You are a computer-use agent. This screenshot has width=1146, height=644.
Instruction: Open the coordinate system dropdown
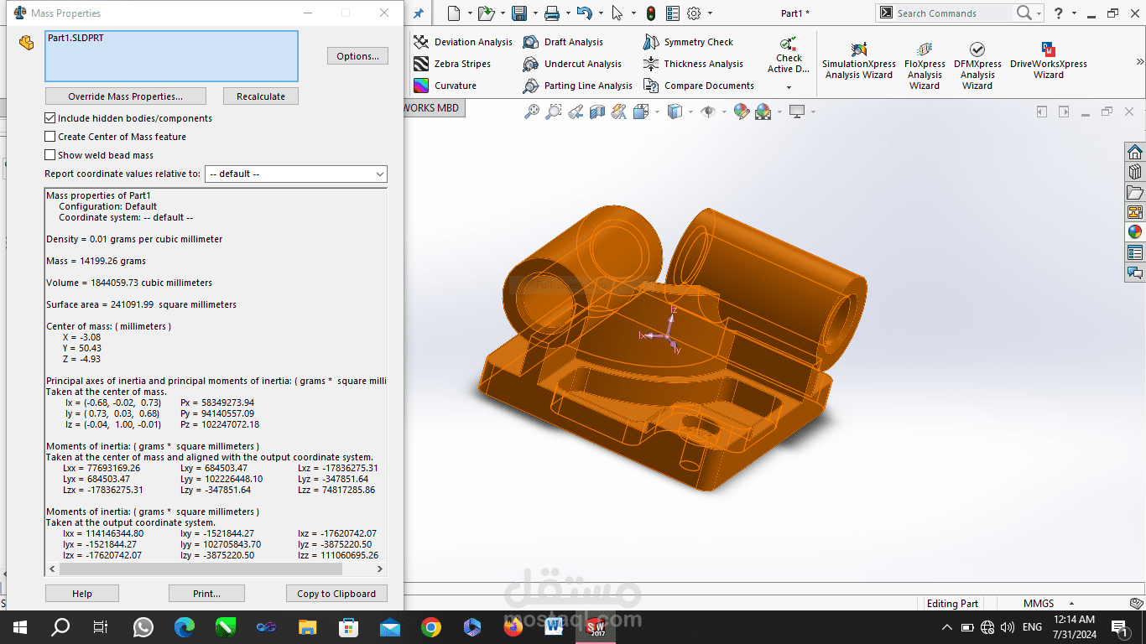[296, 174]
